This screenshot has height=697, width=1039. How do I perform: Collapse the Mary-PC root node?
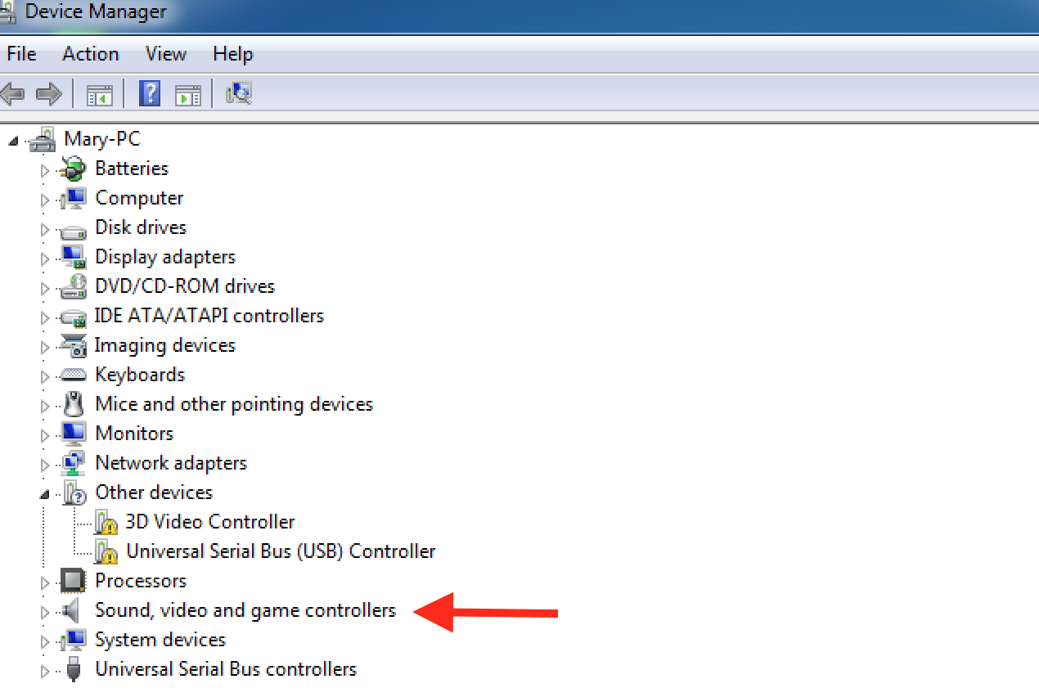point(13,142)
